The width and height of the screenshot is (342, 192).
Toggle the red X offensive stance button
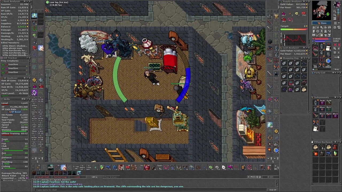click(335, 45)
